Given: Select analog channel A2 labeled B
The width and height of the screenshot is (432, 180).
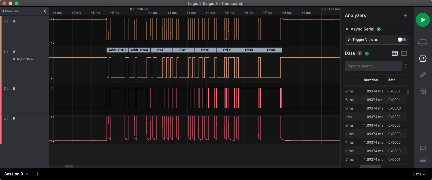Looking at the screenshot, I should coord(25,128).
